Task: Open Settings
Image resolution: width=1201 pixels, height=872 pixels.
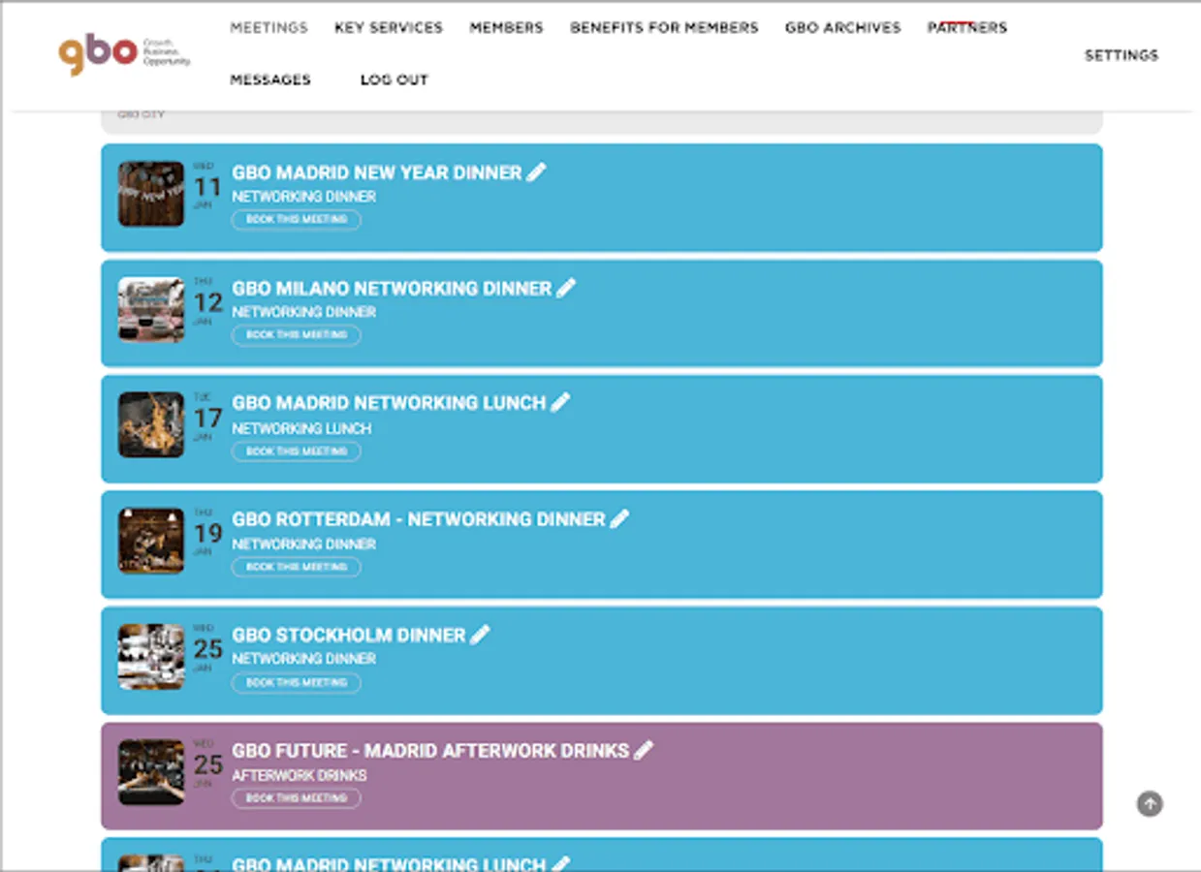Action: [1121, 55]
